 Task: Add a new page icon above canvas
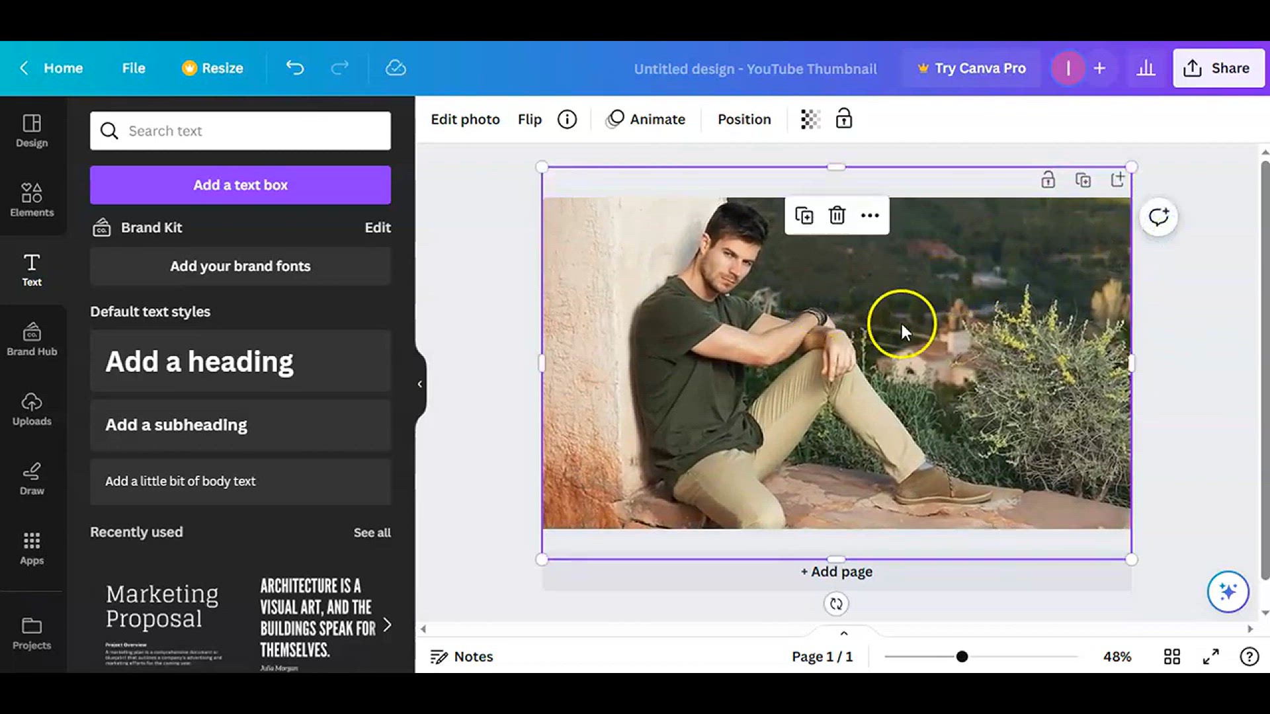pos(1117,180)
